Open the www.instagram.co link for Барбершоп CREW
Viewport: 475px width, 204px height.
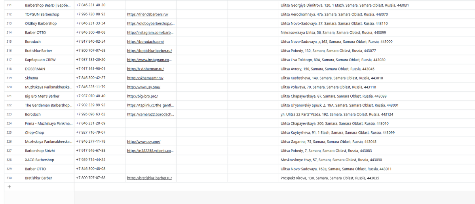point(150,60)
